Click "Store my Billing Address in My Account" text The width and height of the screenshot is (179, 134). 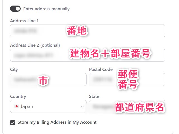[x=57, y=122]
